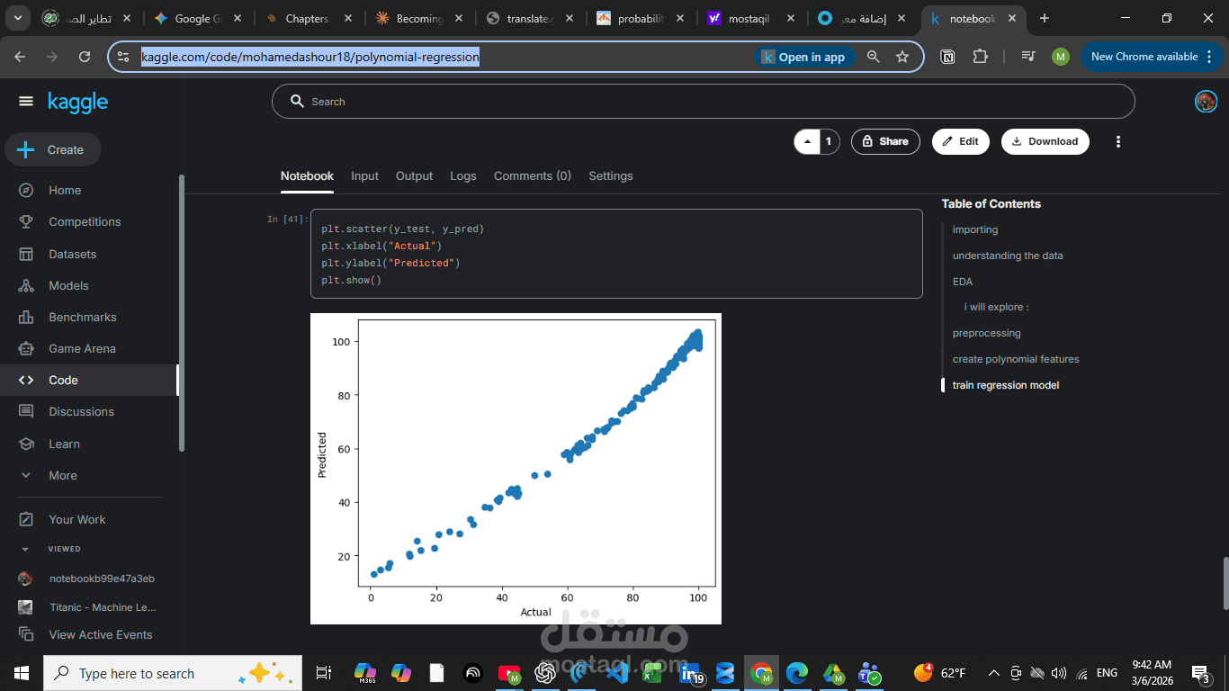Screen dimensions: 1229x691
Task: Switch to the mostaqil tab
Action: [749, 18]
